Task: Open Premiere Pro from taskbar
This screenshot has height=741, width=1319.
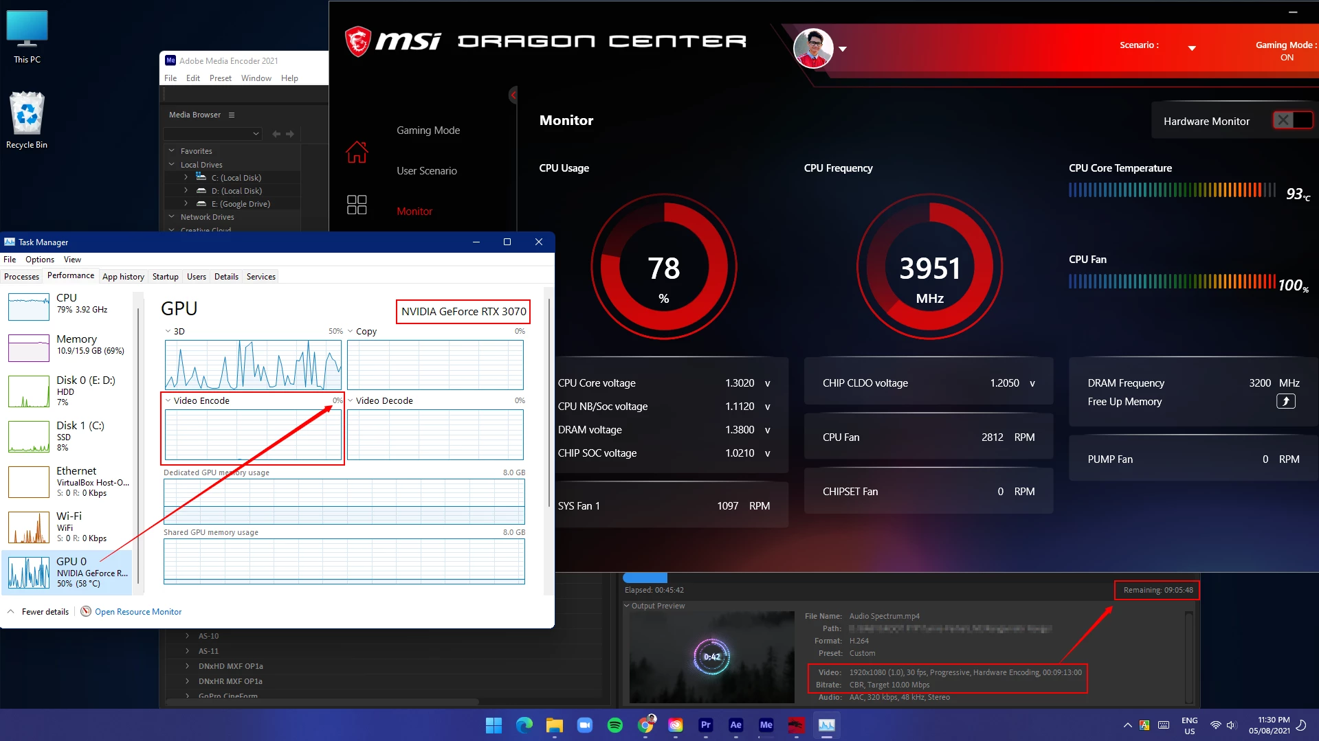Action: [x=705, y=725]
